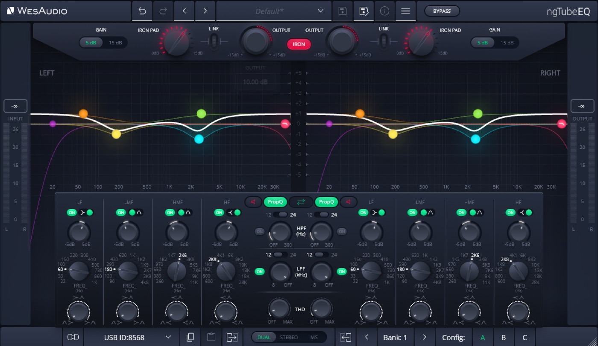Screen dimensions: 598x346
Task: Click the BYPASS button
Action: pos(442,11)
